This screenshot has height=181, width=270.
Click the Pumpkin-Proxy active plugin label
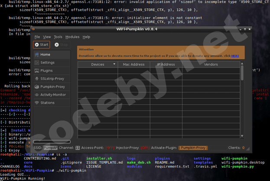click(193, 148)
